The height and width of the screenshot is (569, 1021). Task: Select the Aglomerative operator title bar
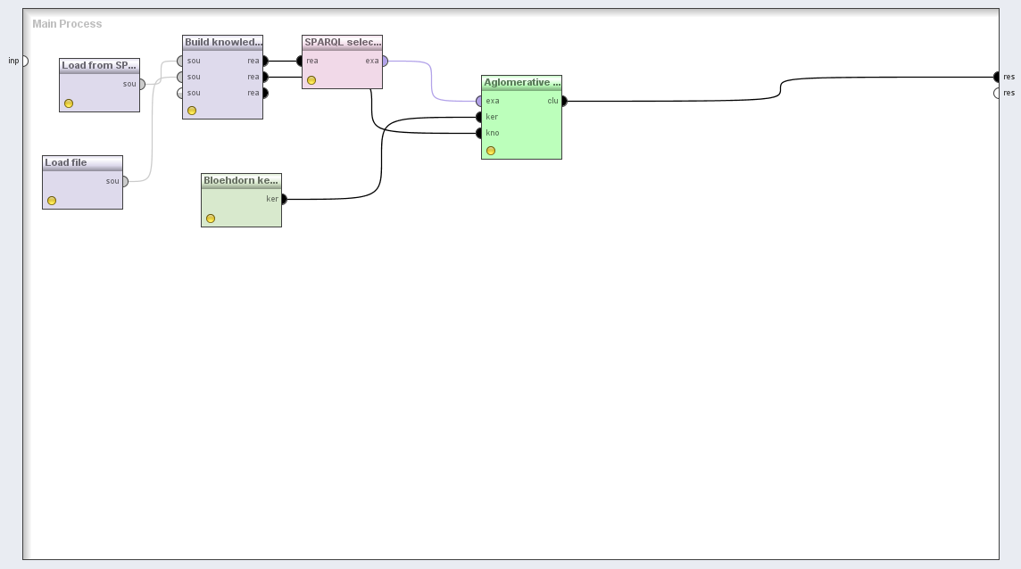[x=521, y=82]
